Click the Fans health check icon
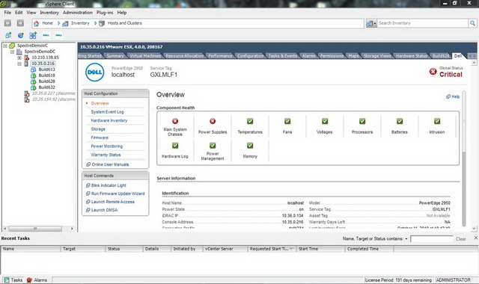 click(287, 121)
